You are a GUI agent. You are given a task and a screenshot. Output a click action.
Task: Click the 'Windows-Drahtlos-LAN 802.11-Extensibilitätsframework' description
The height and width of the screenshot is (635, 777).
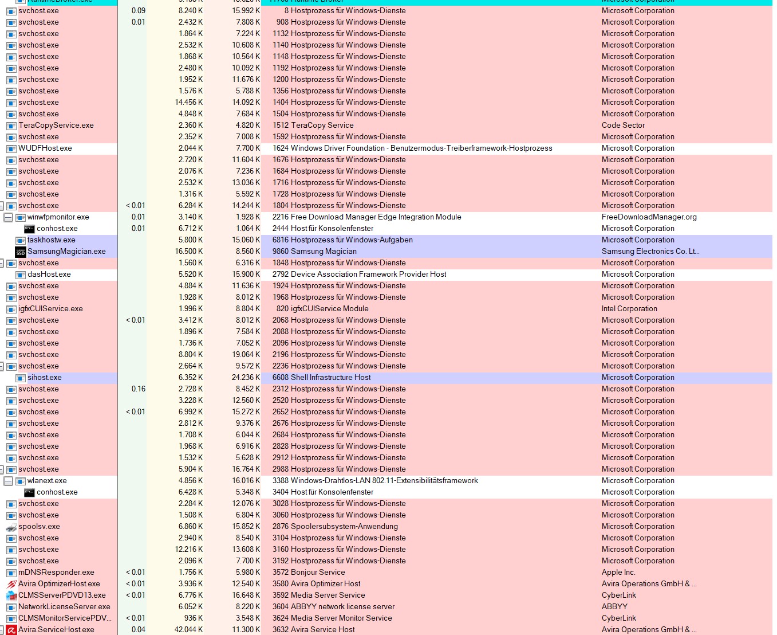point(384,481)
